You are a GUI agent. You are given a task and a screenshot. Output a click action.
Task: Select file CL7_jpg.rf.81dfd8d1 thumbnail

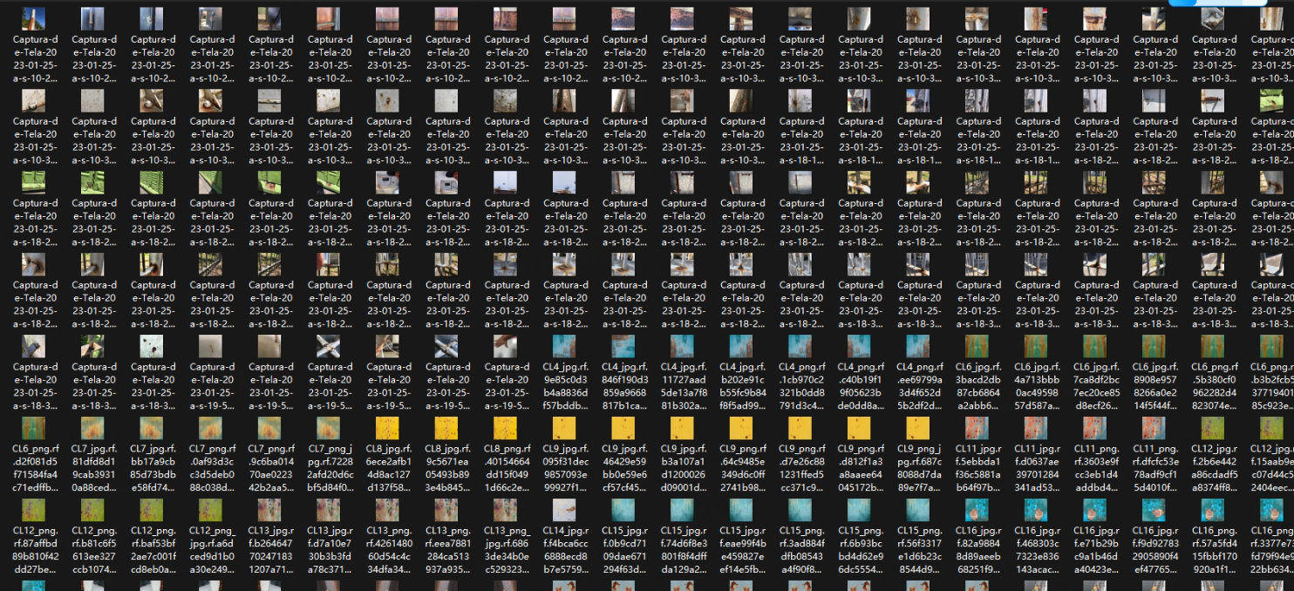(93, 428)
